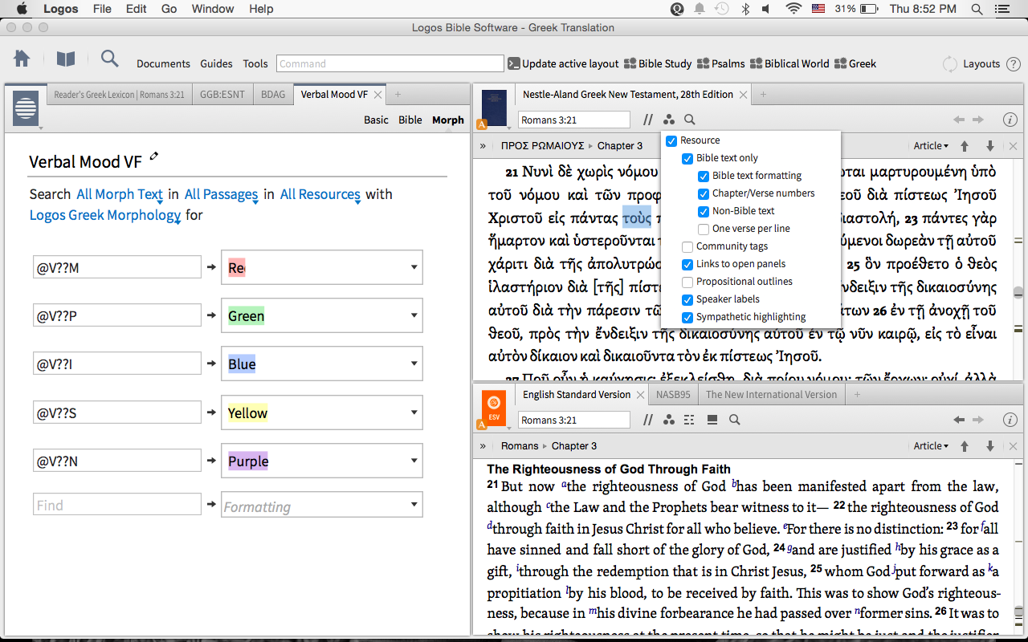Image resolution: width=1028 pixels, height=642 pixels.
Task: Open the Go menu
Action: (x=169, y=9)
